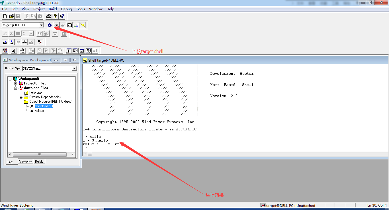Image resolution: width=389 pixels, height=210 pixels.
Task: Click the running man Run icon
Action: point(14,51)
